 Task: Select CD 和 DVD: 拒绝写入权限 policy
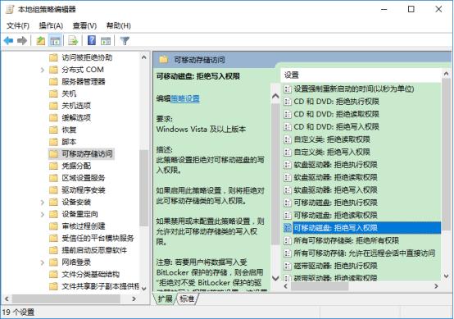pos(336,127)
